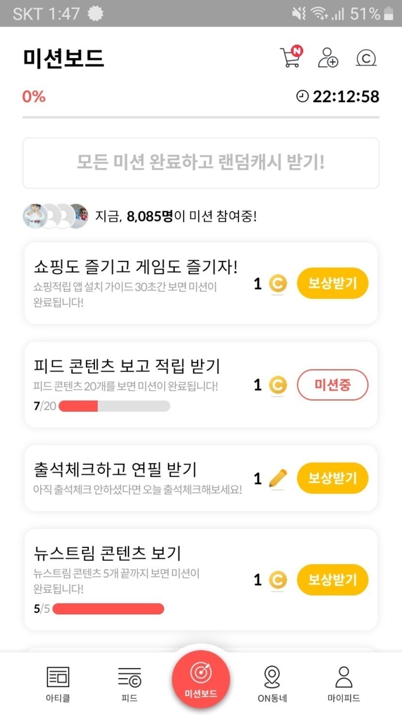Select the 미션보드 center tab
The height and width of the screenshot is (715, 402).
pyautogui.click(x=201, y=679)
